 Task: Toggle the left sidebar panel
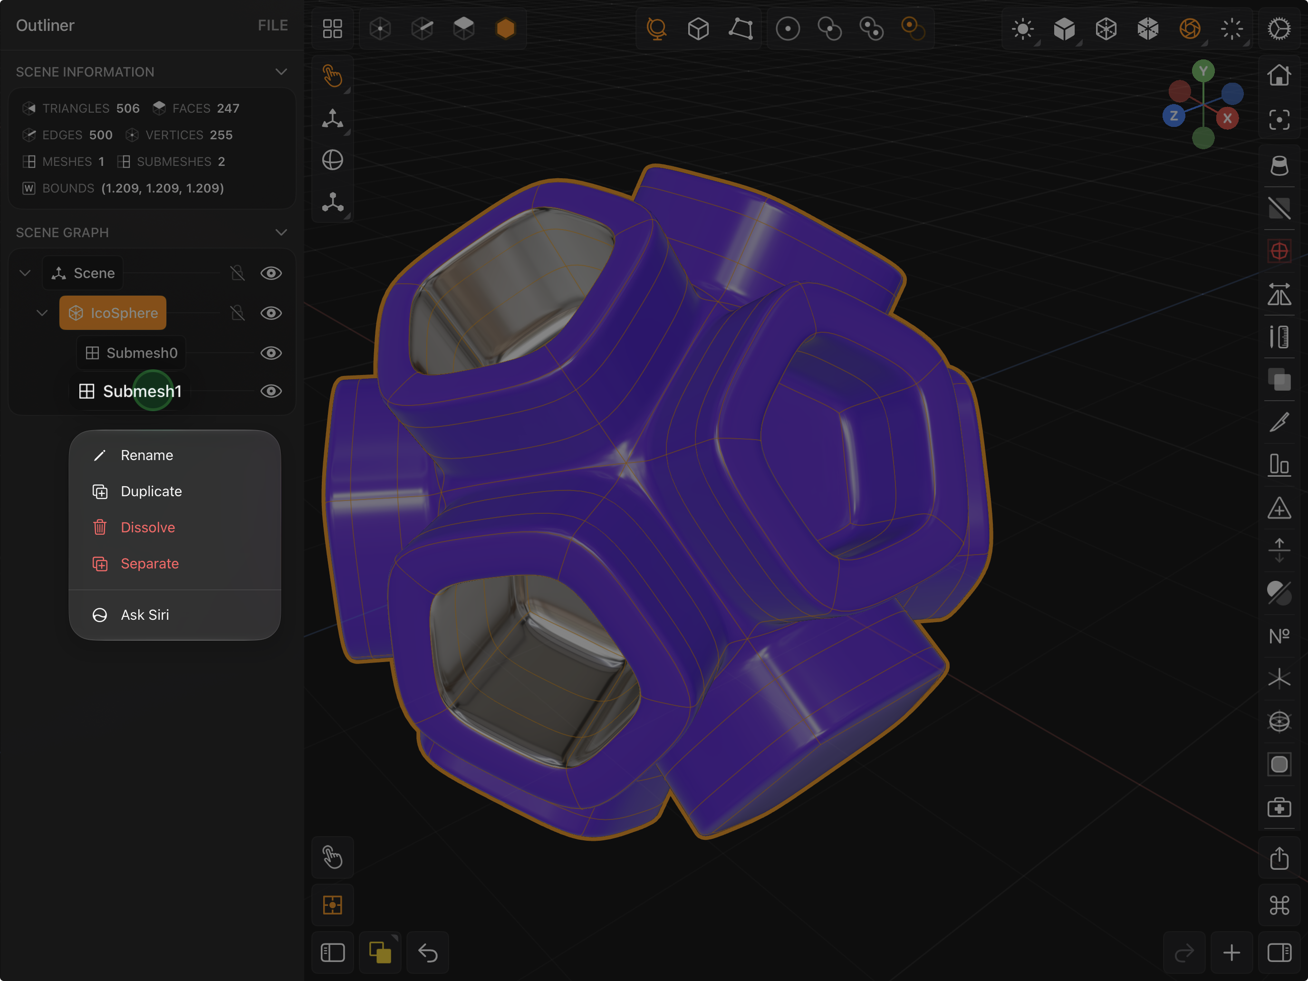(332, 952)
